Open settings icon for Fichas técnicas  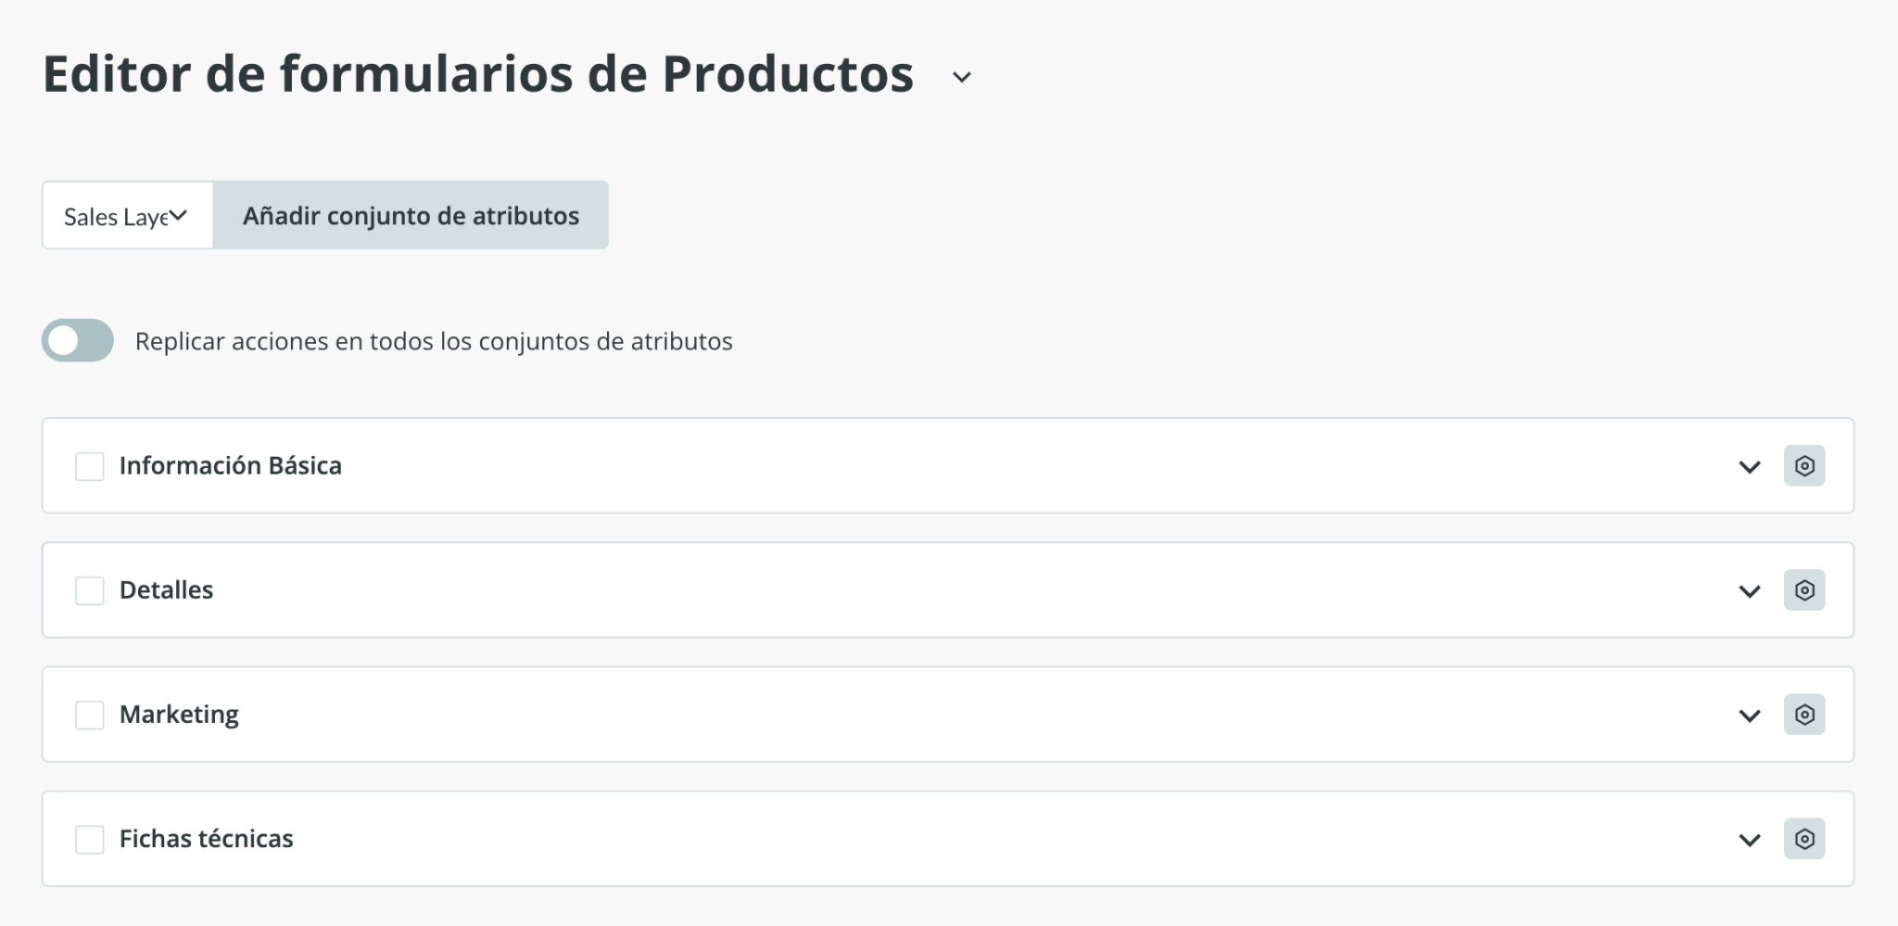pos(1803,838)
